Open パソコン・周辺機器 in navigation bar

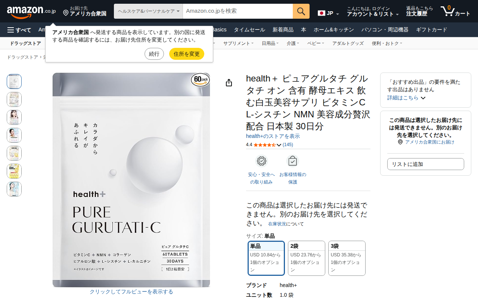pos(385,30)
